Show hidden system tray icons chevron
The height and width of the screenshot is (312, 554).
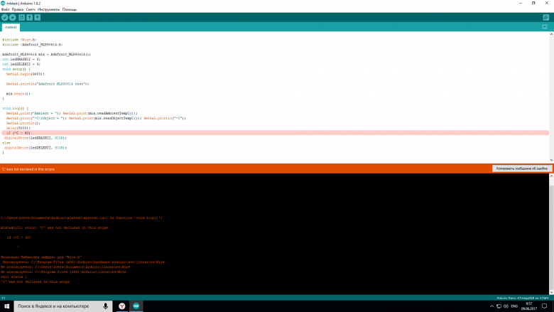[491, 306]
